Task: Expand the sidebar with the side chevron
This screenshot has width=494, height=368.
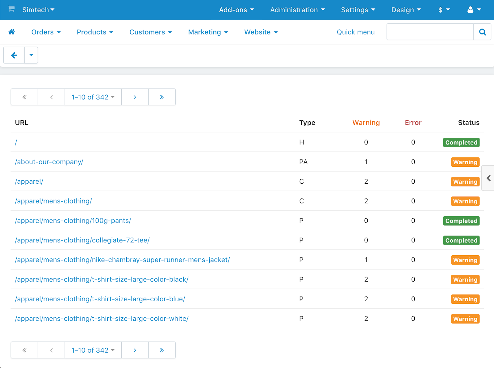Action: (x=488, y=178)
